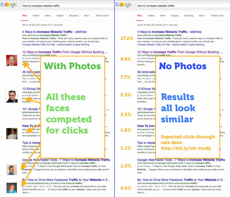Image resolution: width=230 pixels, height=197 pixels.
Task: Open the Google Webmaster Tools result on the right
Action: (181, 160)
